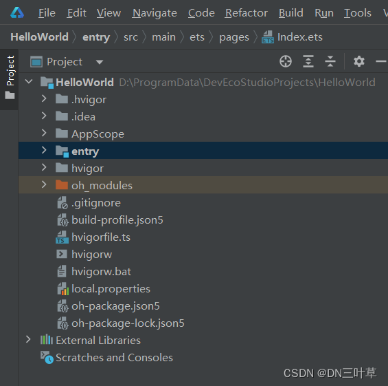Click the Scratches and Consoles clock icon
Screen dimensions: 388x386
47,357
